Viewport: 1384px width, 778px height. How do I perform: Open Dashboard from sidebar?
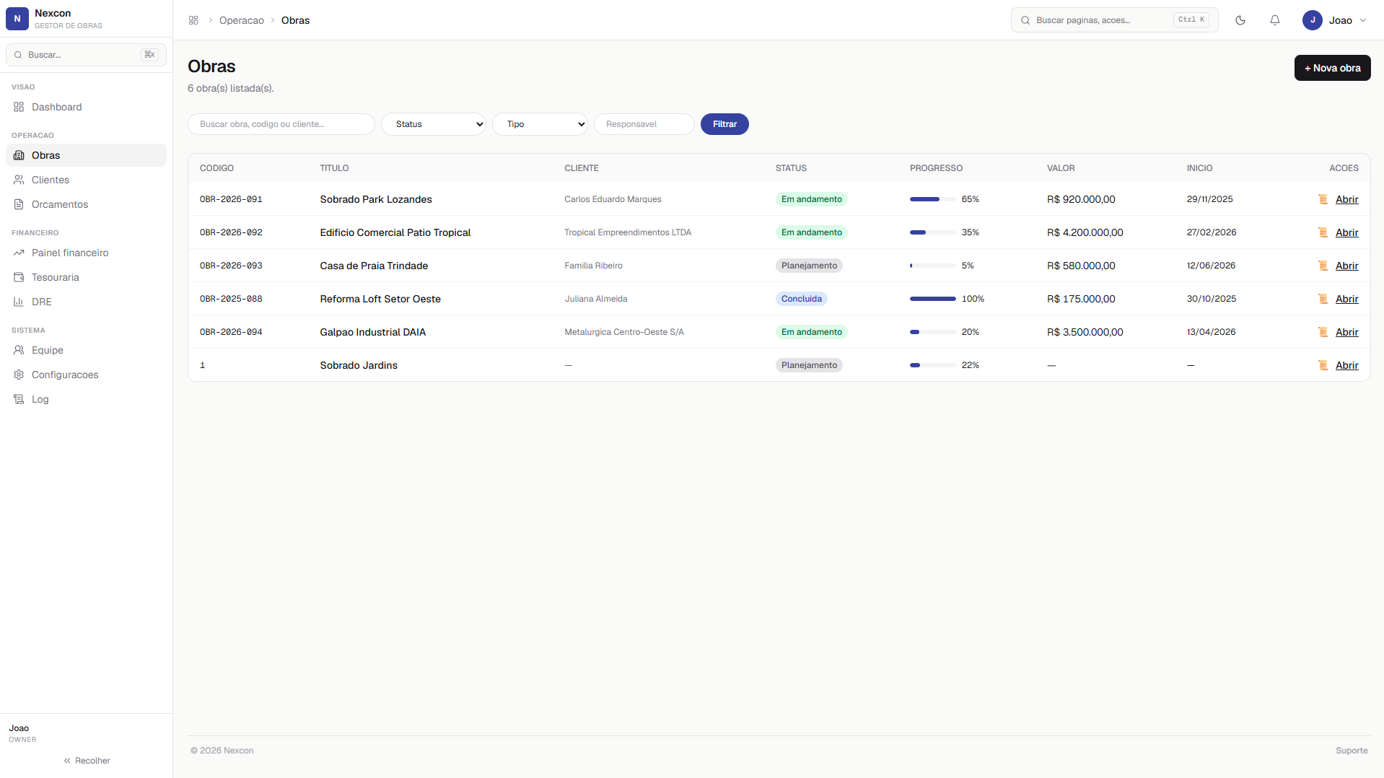[86, 107]
